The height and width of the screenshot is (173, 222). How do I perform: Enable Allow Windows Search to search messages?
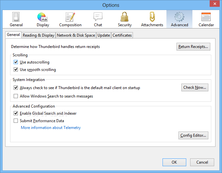16,96
